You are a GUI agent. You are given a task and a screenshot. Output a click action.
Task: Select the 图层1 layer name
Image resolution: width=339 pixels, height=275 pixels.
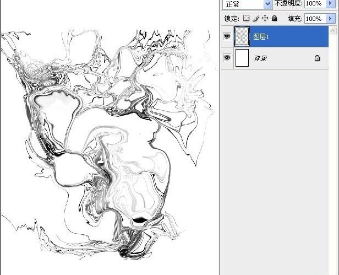point(261,36)
